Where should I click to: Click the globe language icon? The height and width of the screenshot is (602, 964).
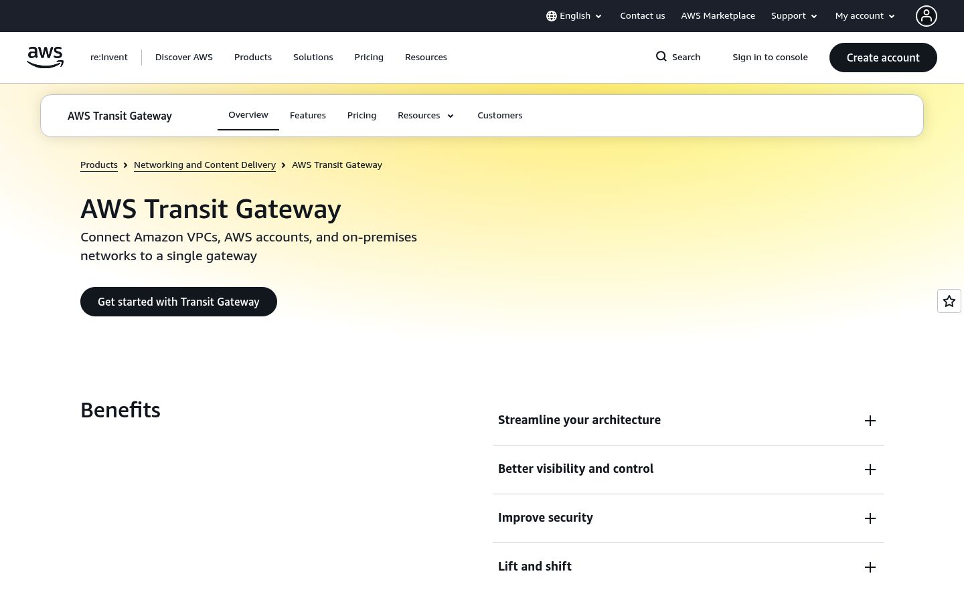pos(552,16)
